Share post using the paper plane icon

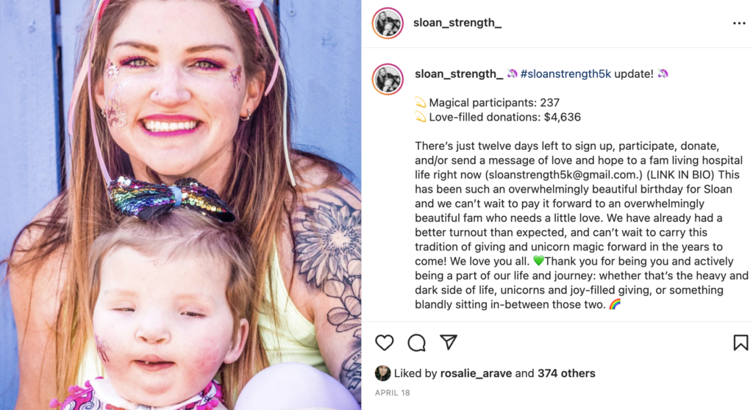click(449, 342)
